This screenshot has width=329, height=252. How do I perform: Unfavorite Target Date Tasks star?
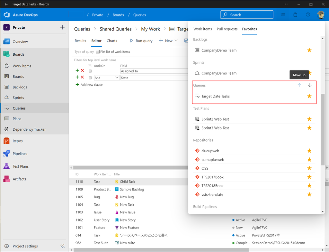point(309,96)
